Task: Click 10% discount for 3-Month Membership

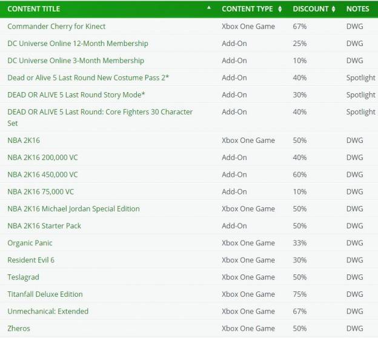Action: click(300, 61)
